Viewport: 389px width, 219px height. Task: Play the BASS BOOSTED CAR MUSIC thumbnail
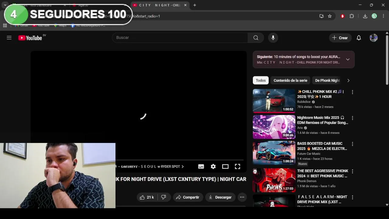click(274, 153)
